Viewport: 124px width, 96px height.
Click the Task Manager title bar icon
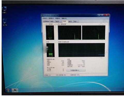pyautogui.click(x=43, y=15)
